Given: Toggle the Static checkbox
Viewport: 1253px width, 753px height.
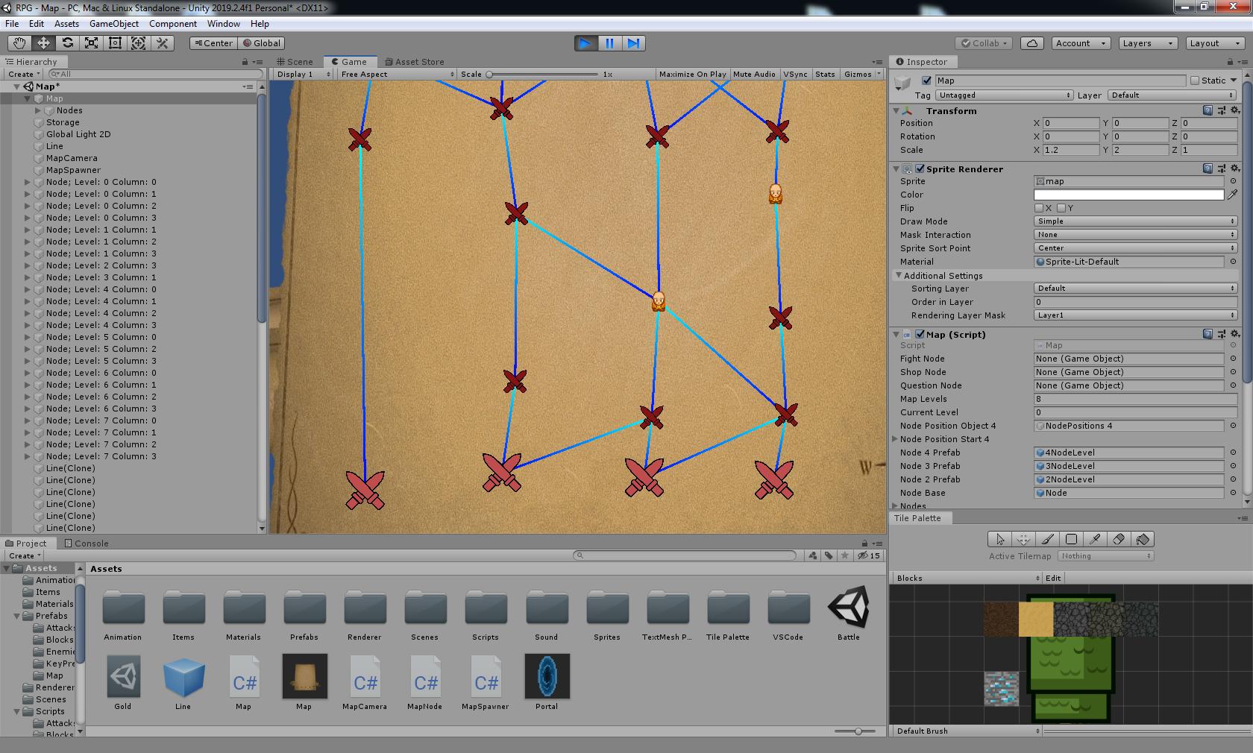Looking at the screenshot, I should click(x=1195, y=81).
